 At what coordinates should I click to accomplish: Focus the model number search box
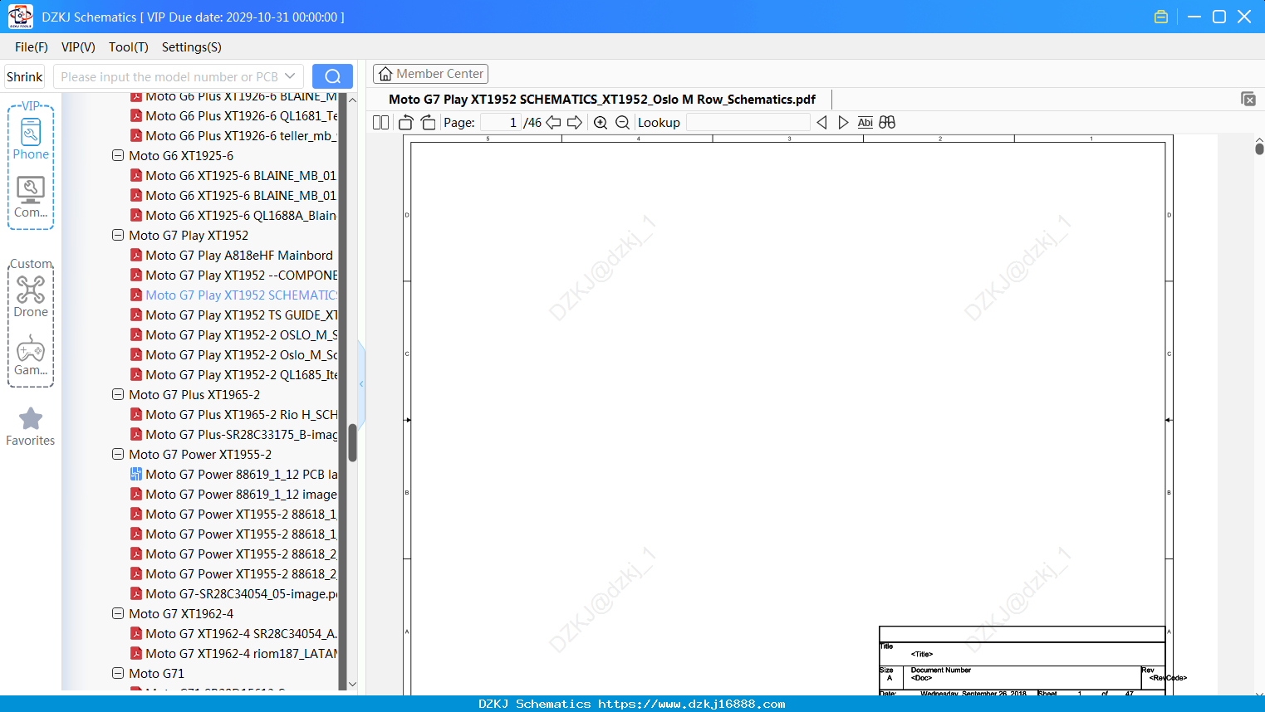click(x=169, y=76)
